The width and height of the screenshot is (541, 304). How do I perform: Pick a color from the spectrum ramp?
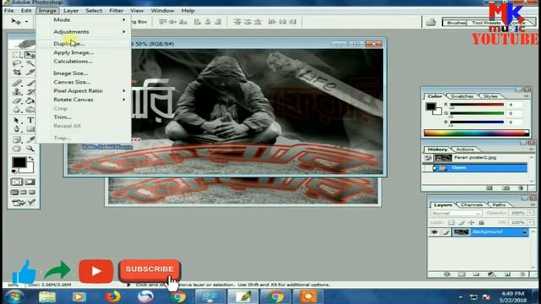pyautogui.click(x=476, y=133)
